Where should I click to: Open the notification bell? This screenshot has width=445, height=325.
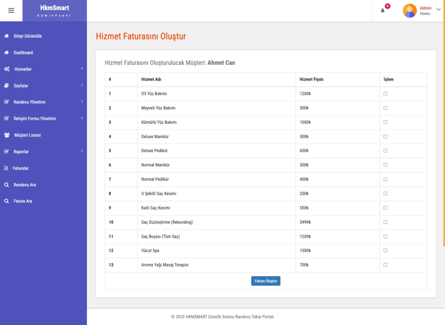coord(382,11)
